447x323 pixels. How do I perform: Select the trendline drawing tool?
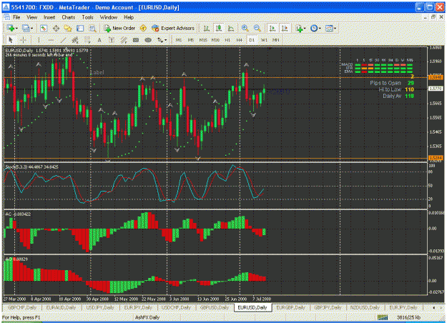63,40
